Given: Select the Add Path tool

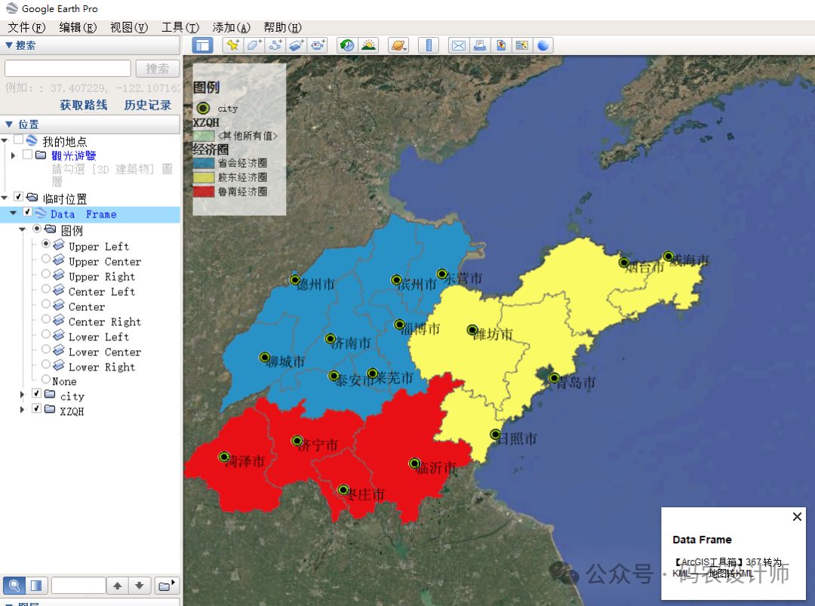Looking at the screenshot, I should (275, 45).
